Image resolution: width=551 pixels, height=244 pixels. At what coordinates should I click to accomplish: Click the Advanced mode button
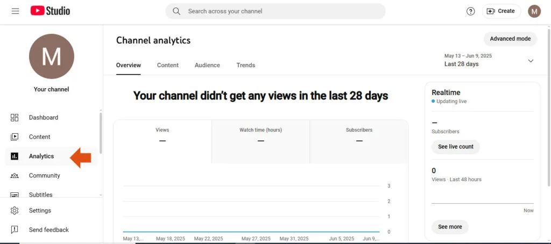pos(510,39)
